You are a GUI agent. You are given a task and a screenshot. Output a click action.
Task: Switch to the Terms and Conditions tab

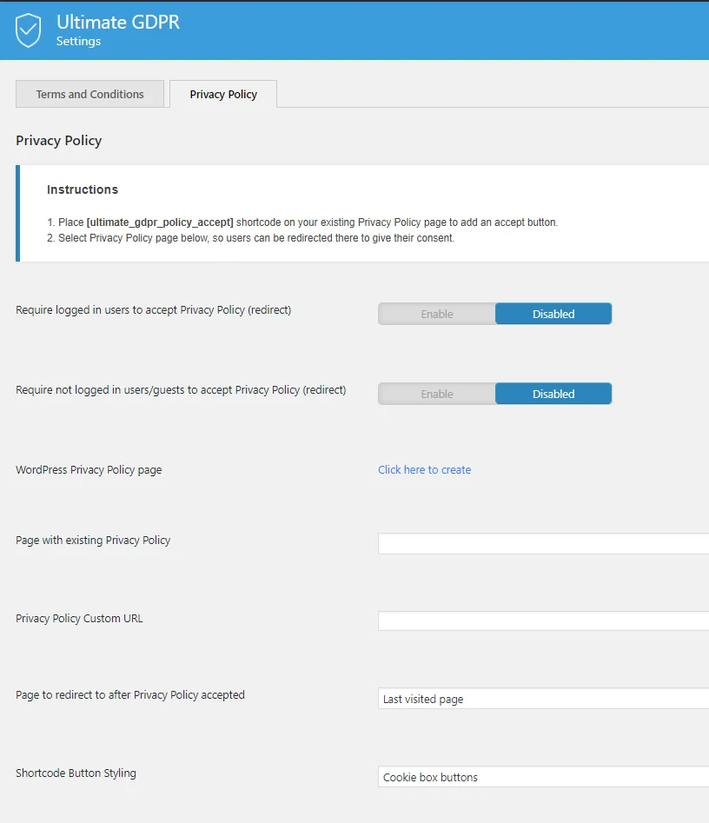pyautogui.click(x=89, y=94)
